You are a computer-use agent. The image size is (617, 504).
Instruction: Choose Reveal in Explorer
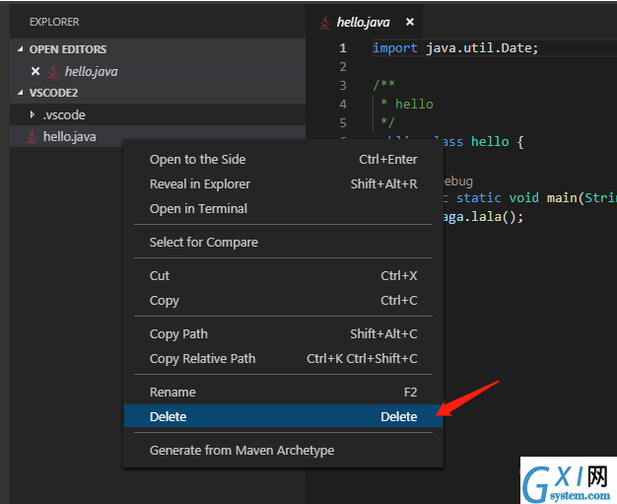(283, 183)
